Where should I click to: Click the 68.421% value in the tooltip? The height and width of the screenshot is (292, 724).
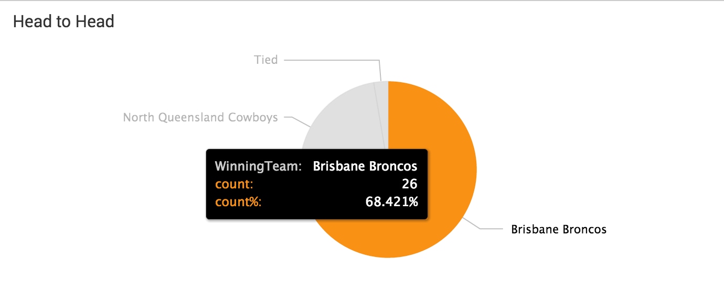(391, 201)
